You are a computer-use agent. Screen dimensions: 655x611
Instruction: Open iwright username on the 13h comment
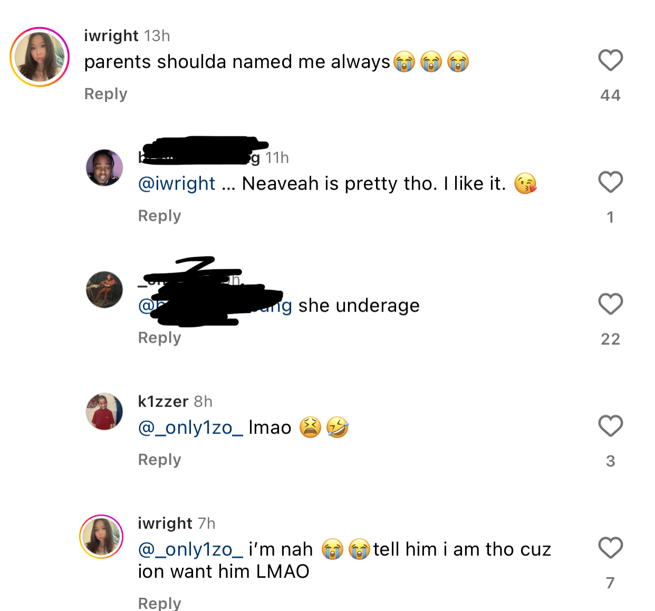coord(111,35)
